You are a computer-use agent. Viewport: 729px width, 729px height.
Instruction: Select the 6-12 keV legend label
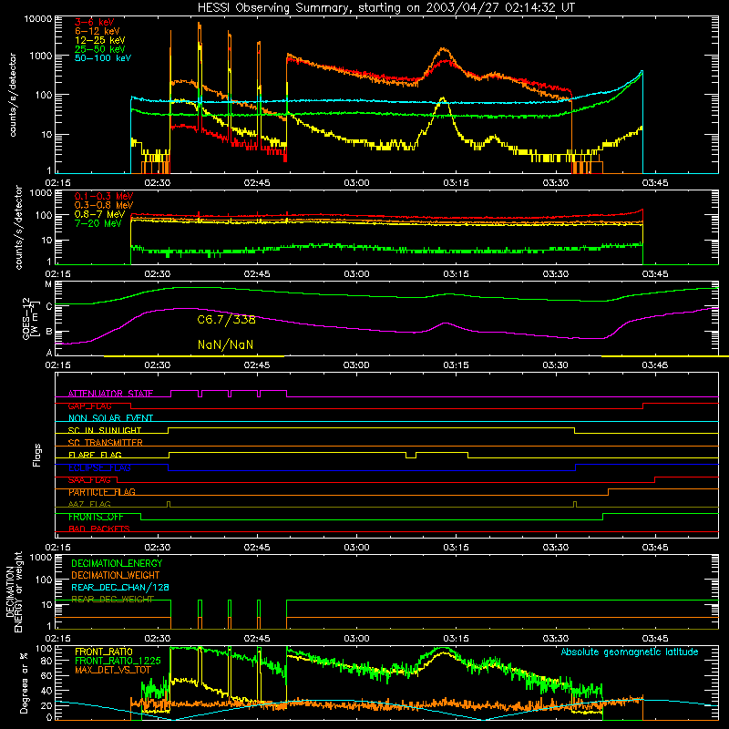point(98,31)
